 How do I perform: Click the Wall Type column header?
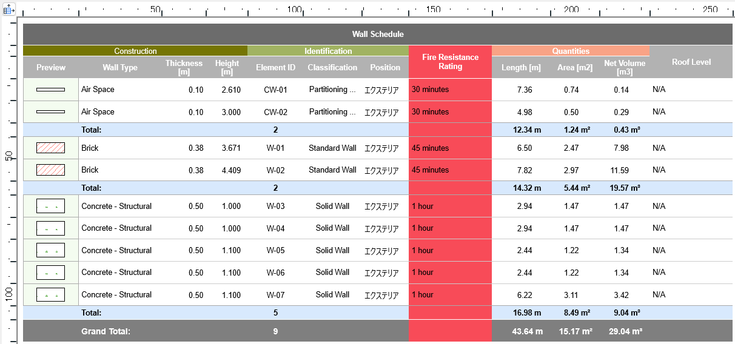(119, 68)
